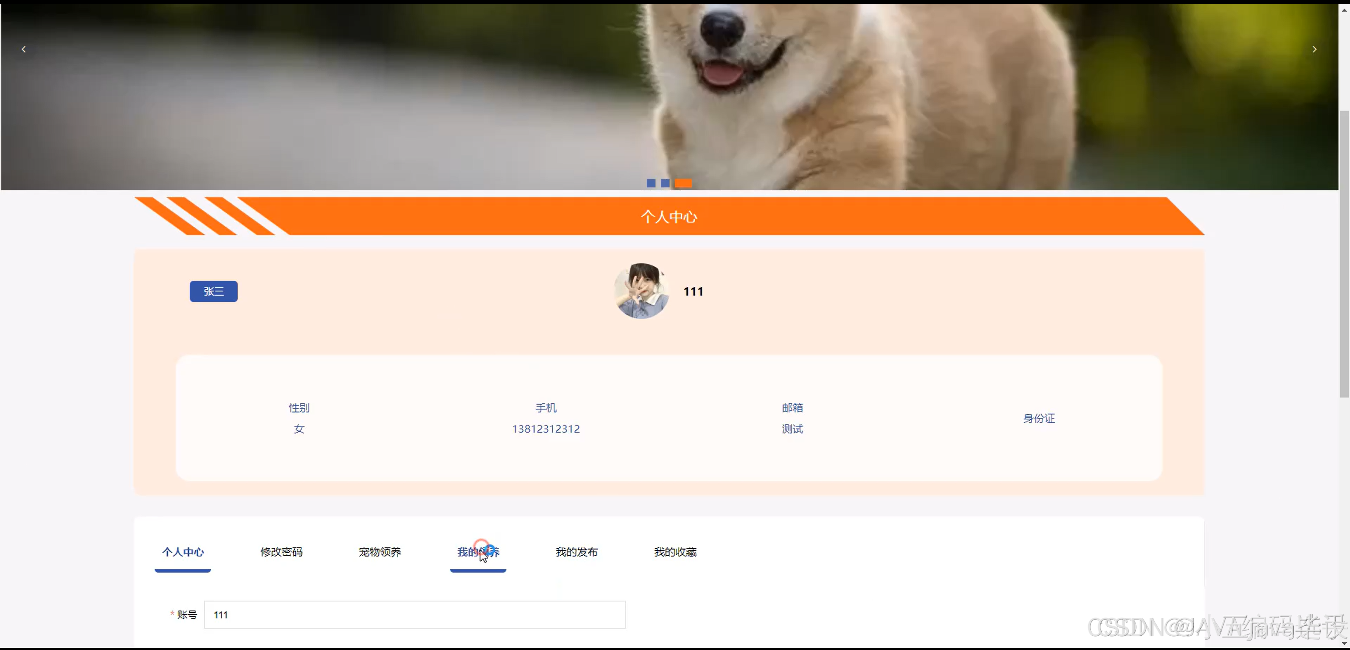Select the 我的领养 tab

[478, 551]
